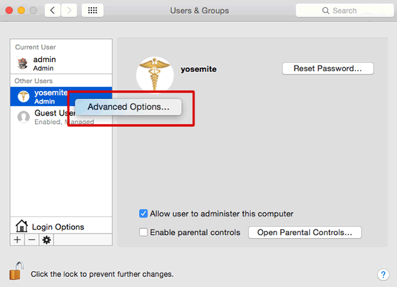Click the Search field in toolbar
397x287 pixels.
pyautogui.click(x=344, y=11)
